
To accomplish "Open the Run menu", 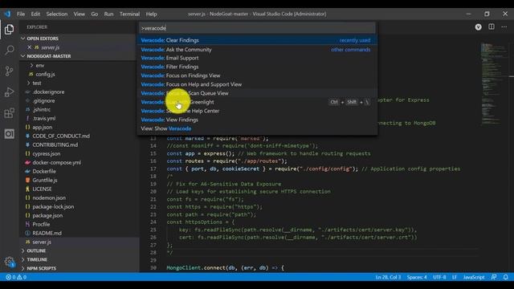I will coord(109,14).
